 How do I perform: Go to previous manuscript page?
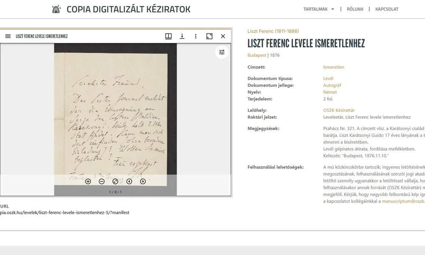coord(129,181)
